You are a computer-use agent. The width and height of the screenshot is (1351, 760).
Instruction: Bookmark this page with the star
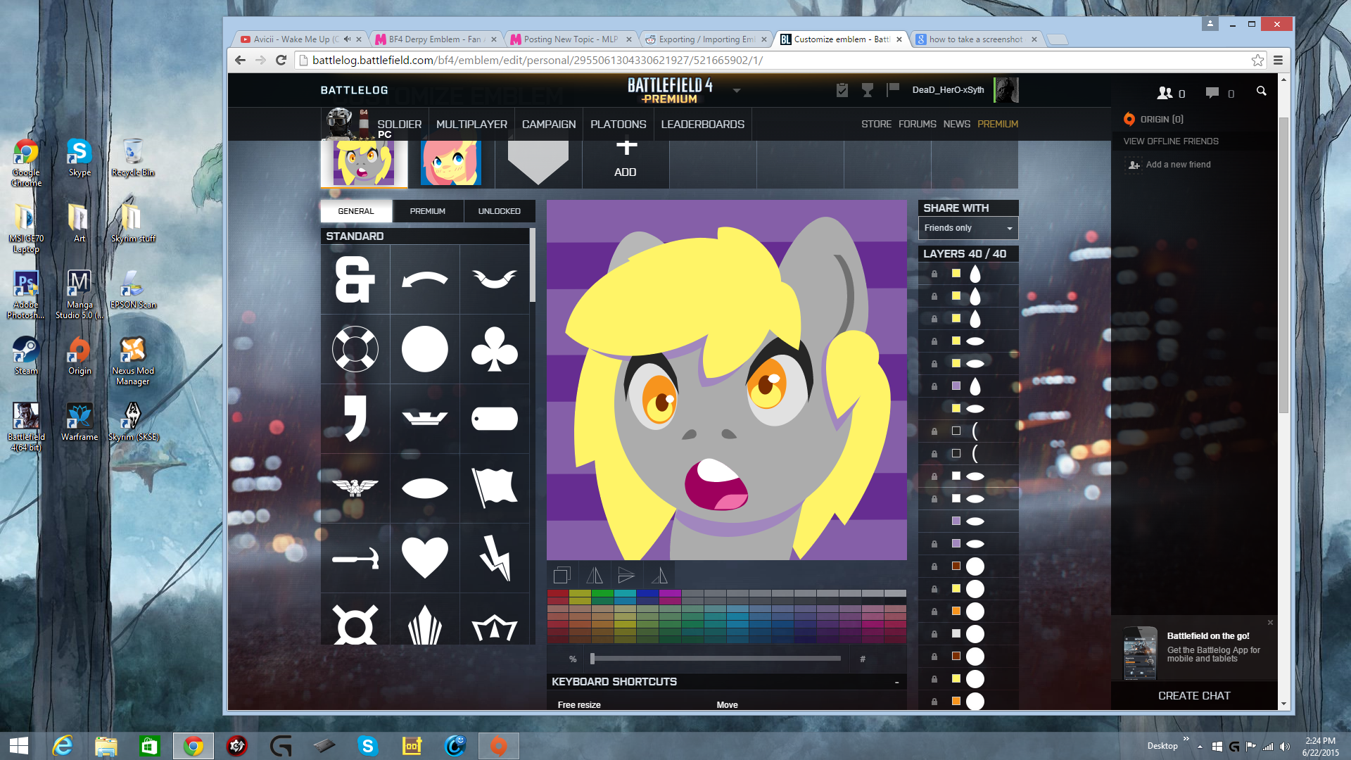point(1257,61)
